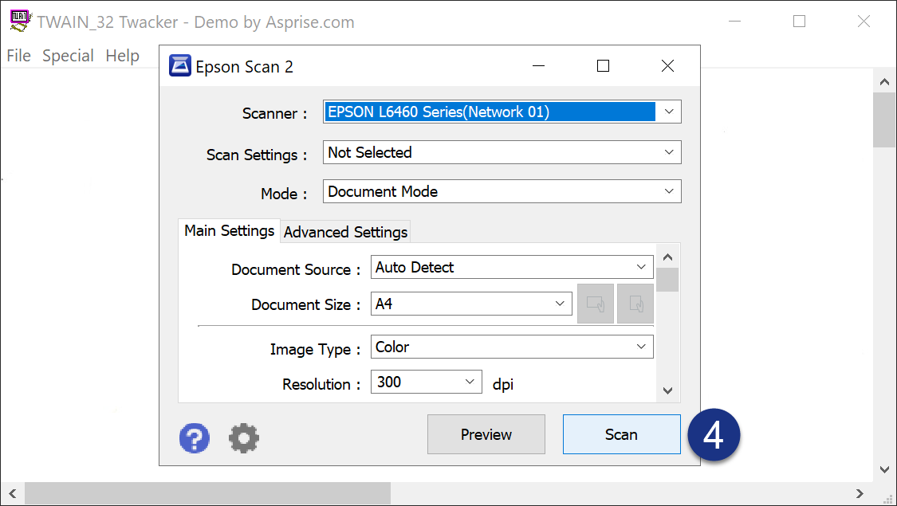This screenshot has width=897, height=506.
Task: Click Twacker window vertical scroll down arrow
Action: click(x=884, y=469)
